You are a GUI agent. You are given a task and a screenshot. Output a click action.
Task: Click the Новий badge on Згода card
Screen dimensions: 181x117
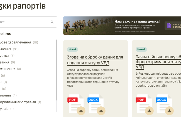point(72,49)
